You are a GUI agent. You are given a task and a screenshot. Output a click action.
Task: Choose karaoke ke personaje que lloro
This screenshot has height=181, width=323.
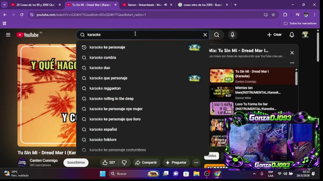142,119
